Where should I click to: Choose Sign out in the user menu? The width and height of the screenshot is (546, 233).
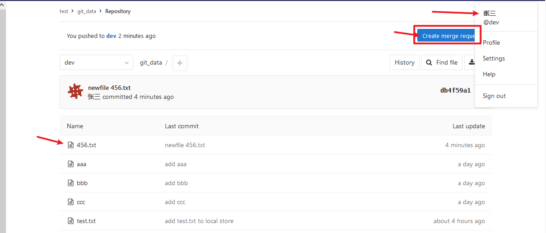coord(494,96)
